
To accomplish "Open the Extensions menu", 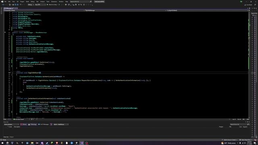I will (x=54, y=2).
